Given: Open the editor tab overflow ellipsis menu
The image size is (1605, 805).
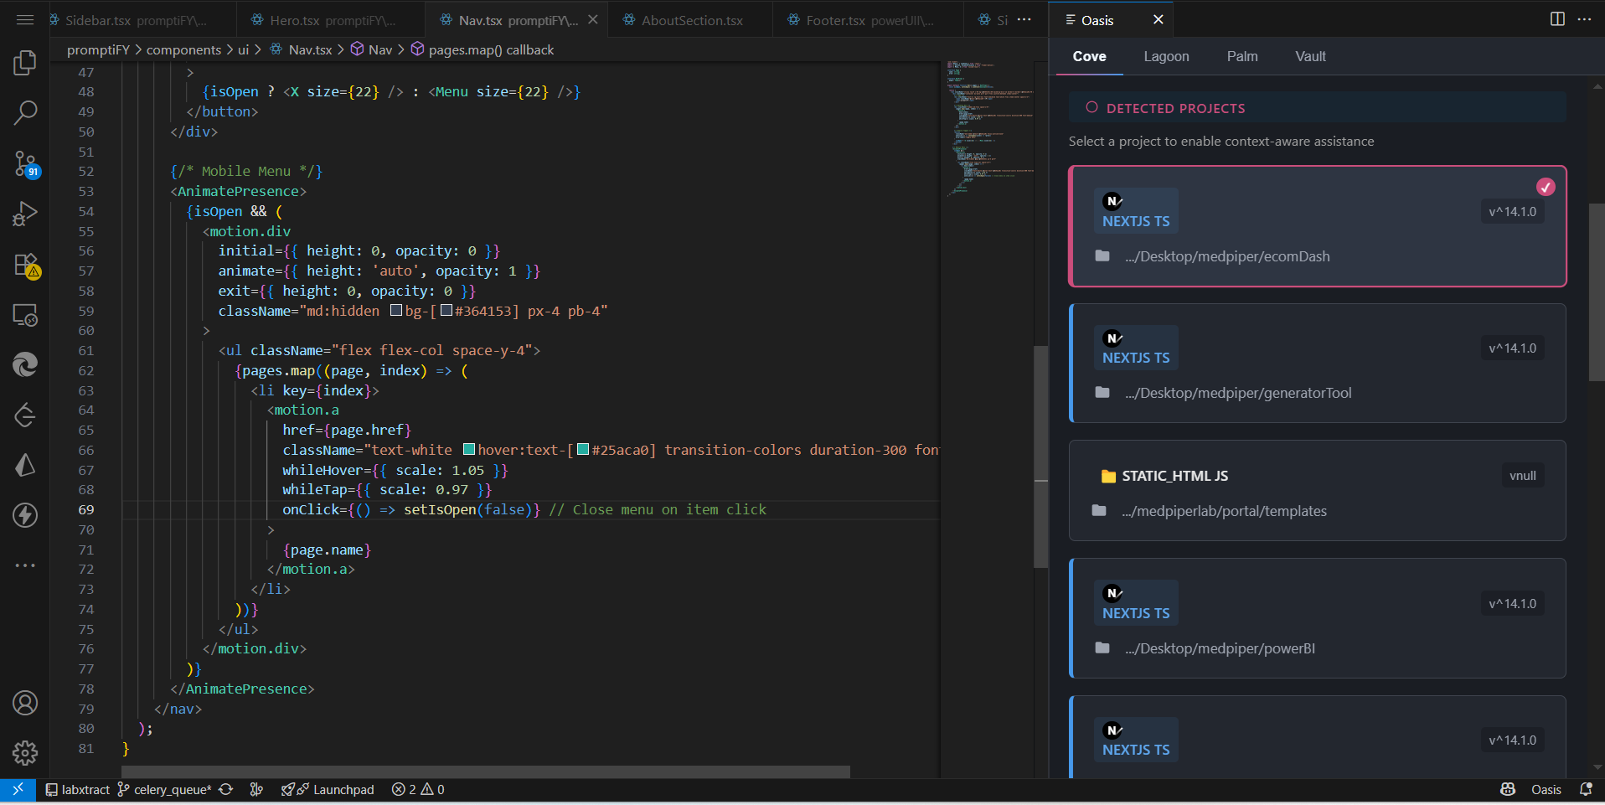Looking at the screenshot, I should (x=1023, y=19).
